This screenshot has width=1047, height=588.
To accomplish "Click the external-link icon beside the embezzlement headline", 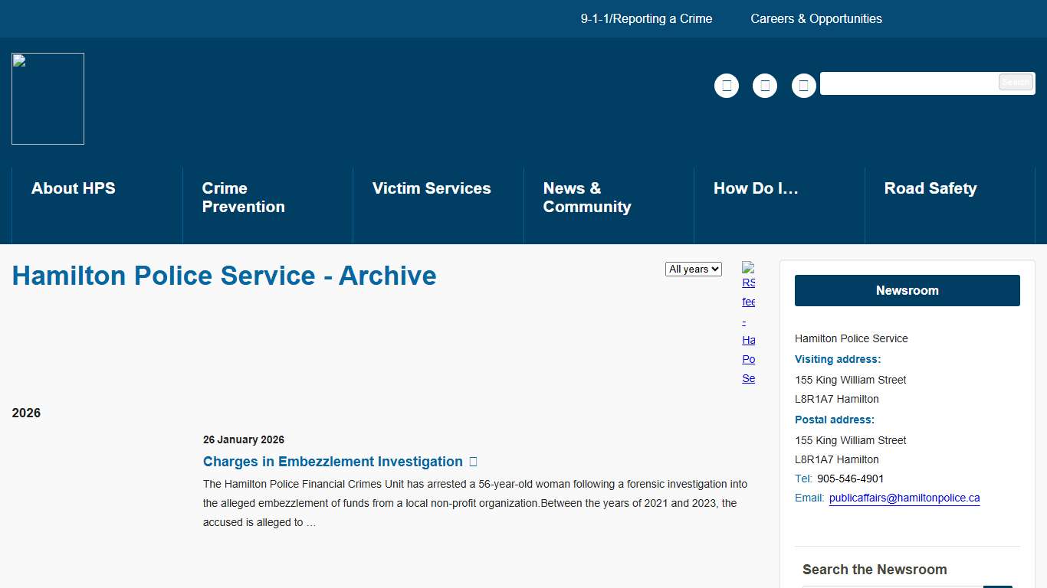I will (x=473, y=461).
